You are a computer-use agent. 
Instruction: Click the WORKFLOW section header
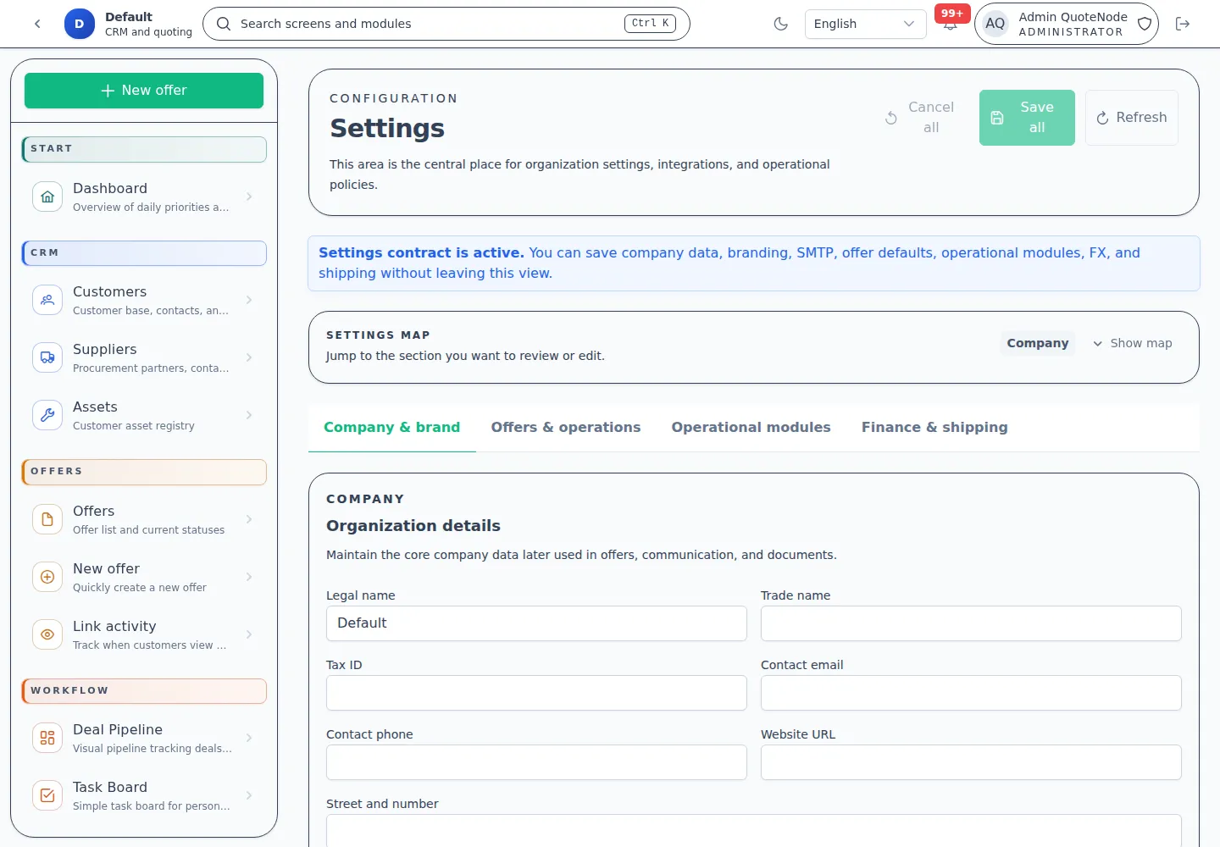(144, 691)
